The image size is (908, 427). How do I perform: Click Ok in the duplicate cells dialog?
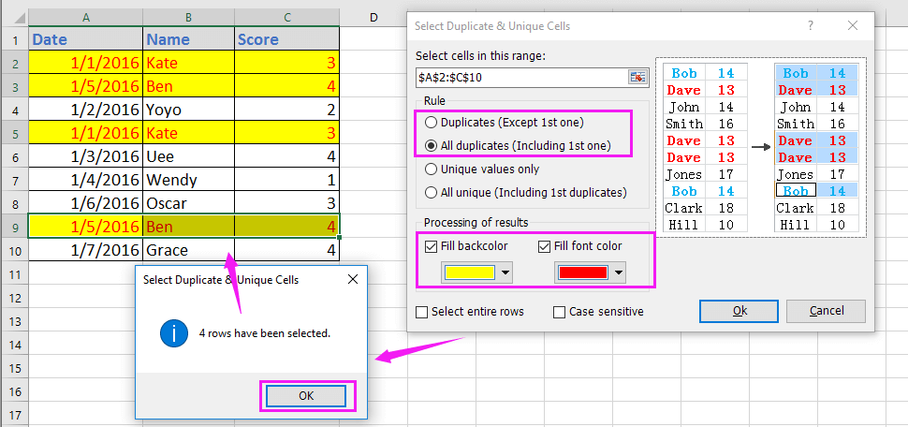(x=739, y=311)
